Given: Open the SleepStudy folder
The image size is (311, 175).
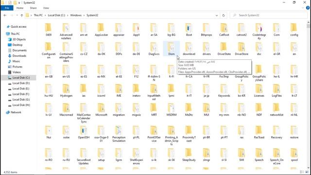Looking at the screenshot, I should (189, 155).
